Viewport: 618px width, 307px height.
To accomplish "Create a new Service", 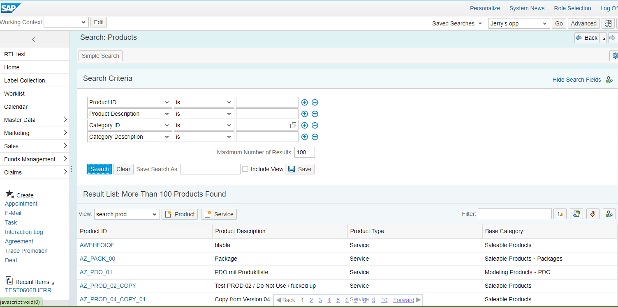I will click(x=219, y=214).
